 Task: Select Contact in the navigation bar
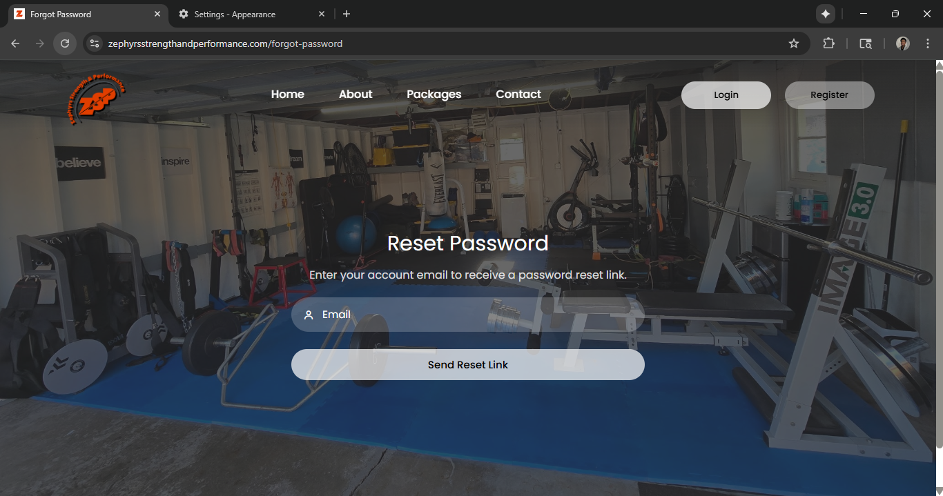518,94
